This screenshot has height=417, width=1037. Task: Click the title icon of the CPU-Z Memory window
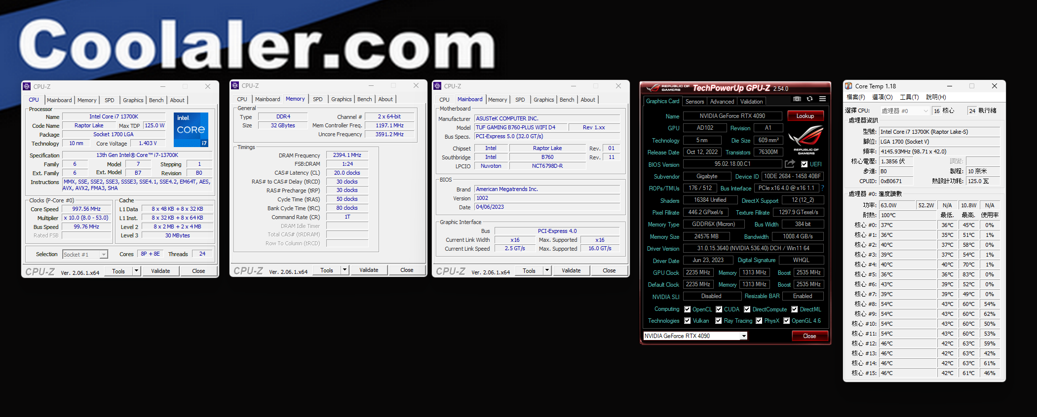[x=235, y=85]
